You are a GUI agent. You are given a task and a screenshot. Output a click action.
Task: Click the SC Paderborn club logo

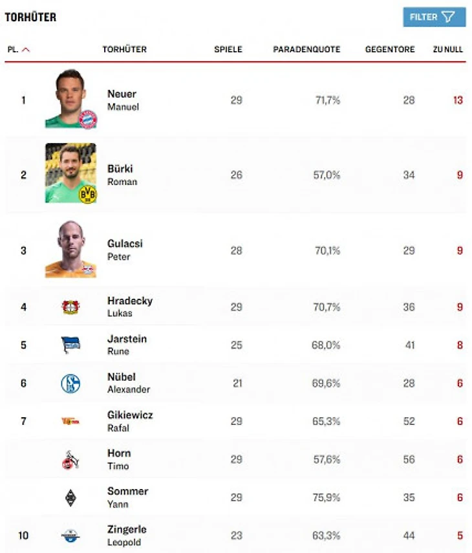coord(70,536)
